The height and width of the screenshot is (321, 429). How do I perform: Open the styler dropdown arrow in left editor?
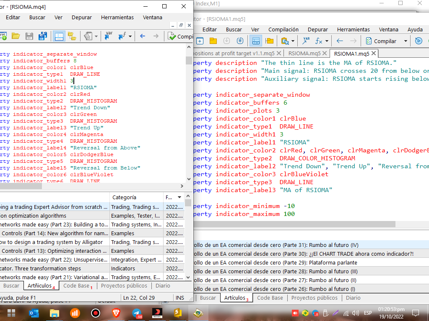[x=96, y=36]
